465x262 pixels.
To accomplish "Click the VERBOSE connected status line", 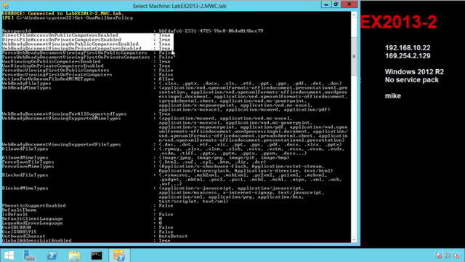I will point(63,13).
